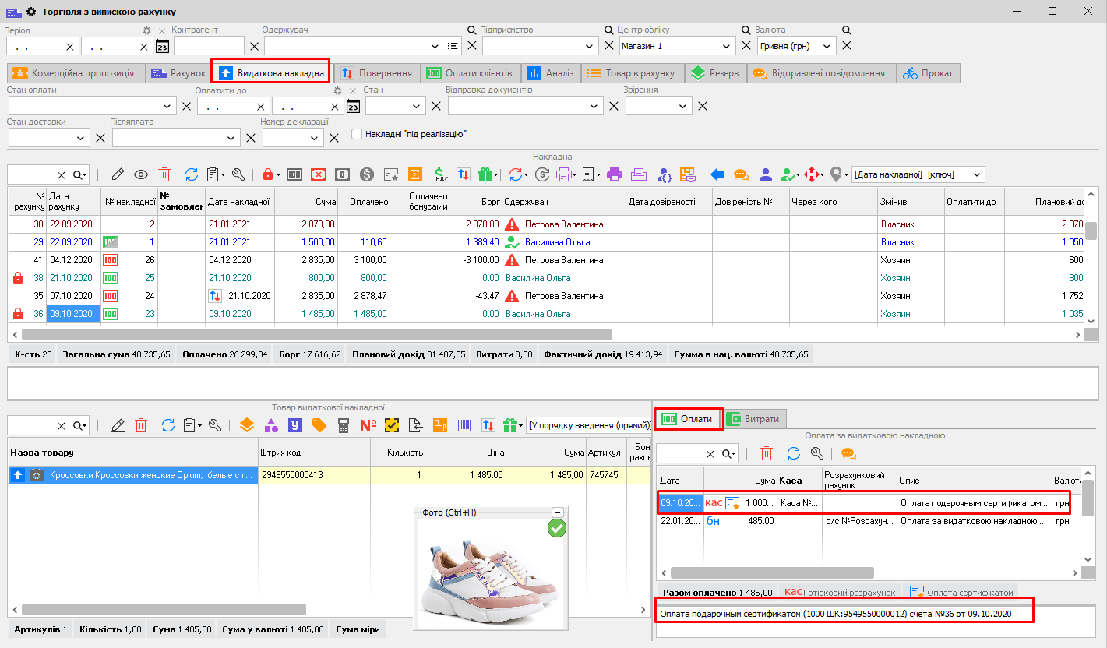Expand the Центр обліку dropdown with Магазин 1

pyautogui.click(x=727, y=46)
